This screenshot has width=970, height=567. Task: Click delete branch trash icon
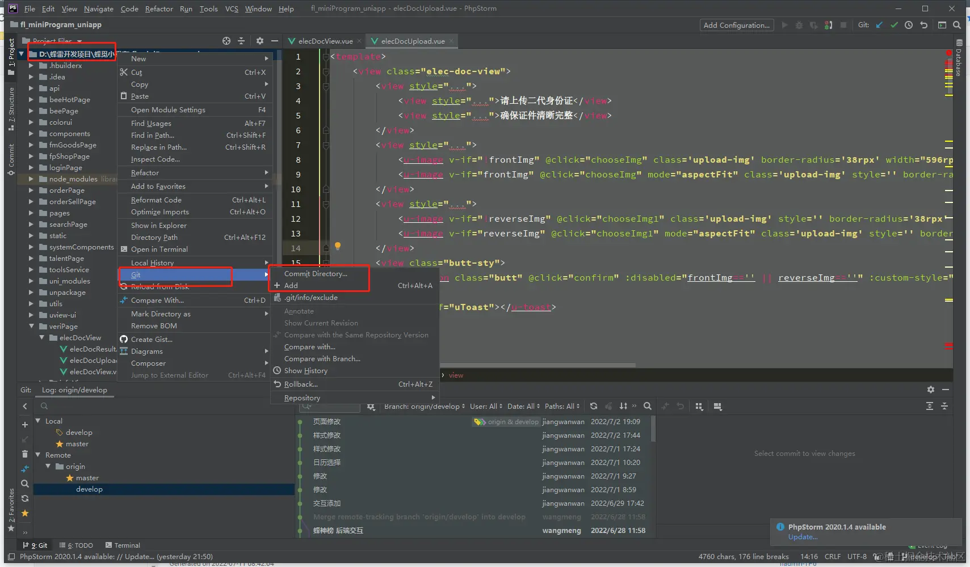pyautogui.click(x=25, y=454)
